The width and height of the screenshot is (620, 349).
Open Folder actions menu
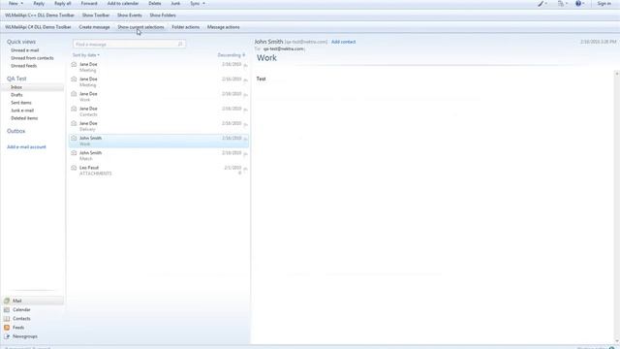click(185, 27)
